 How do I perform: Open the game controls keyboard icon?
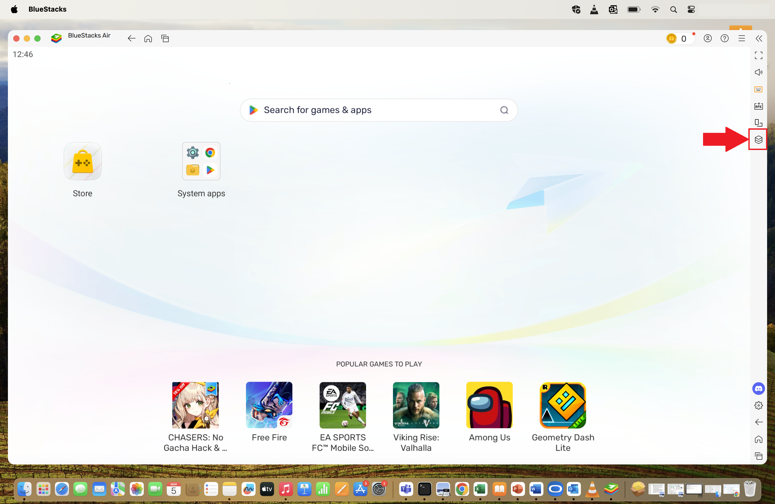tap(758, 89)
